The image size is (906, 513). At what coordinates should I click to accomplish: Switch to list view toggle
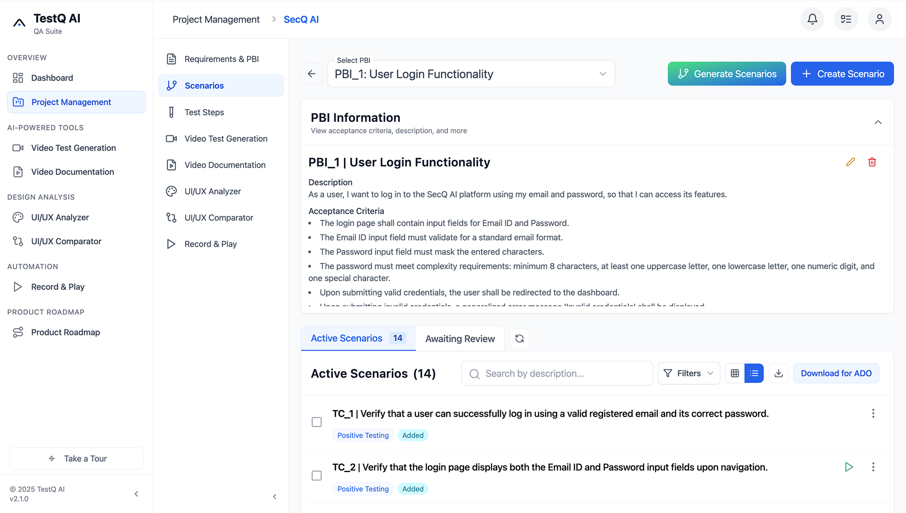click(x=754, y=373)
